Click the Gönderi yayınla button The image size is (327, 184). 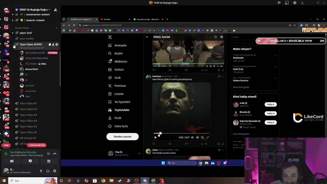point(122,136)
